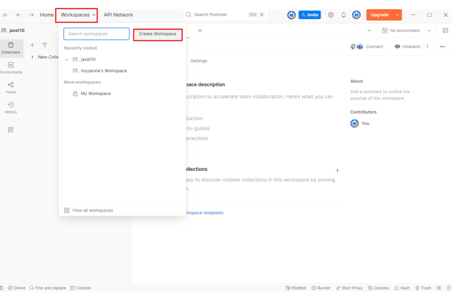Open environment quick look icon
The image size is (463, 292).
click(445, 31)
